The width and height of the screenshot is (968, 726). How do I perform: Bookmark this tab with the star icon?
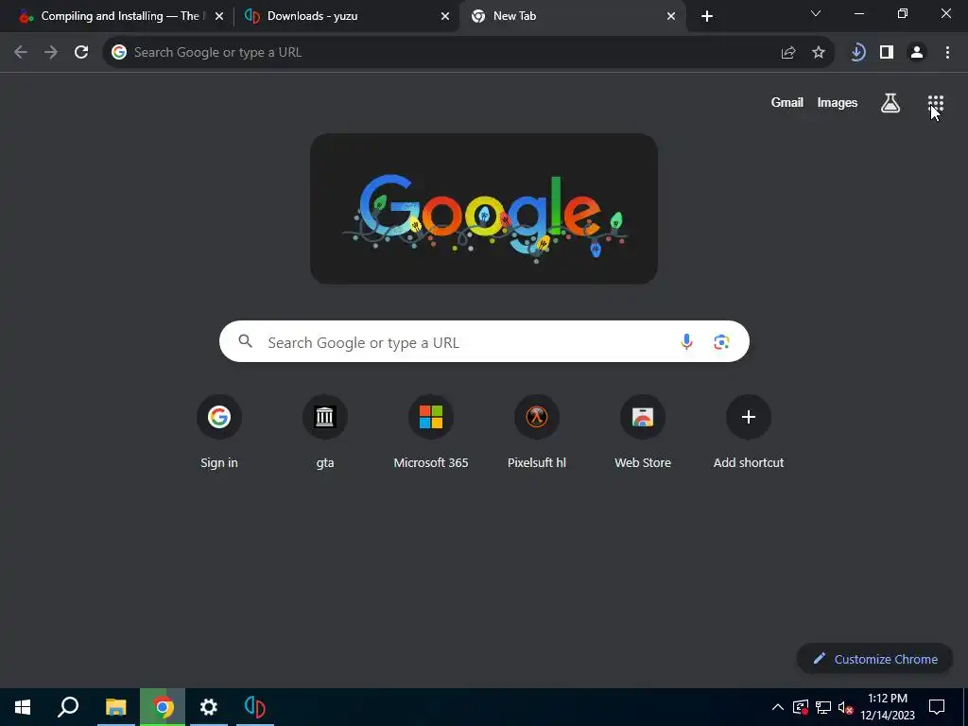[819, 53]
